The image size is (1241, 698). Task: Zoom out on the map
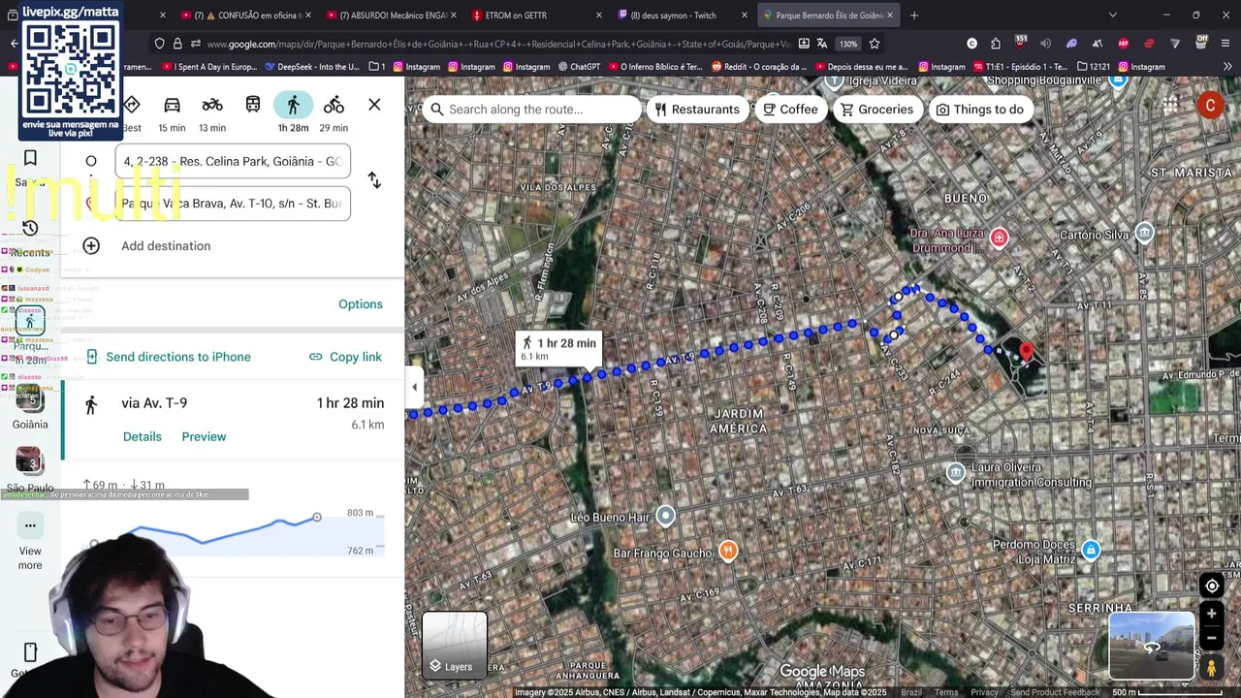pyautogui.click(x=1212, y=639)
